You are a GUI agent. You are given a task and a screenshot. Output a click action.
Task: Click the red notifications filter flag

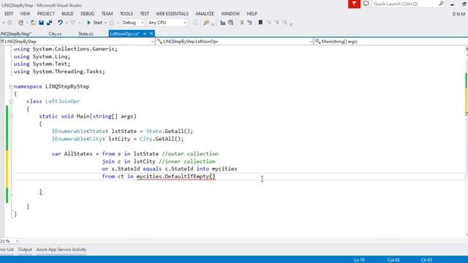(354, 4)
